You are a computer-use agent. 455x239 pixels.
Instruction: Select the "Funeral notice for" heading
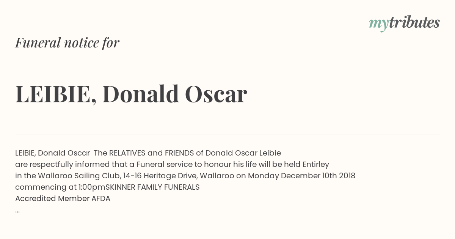point(67,42)
